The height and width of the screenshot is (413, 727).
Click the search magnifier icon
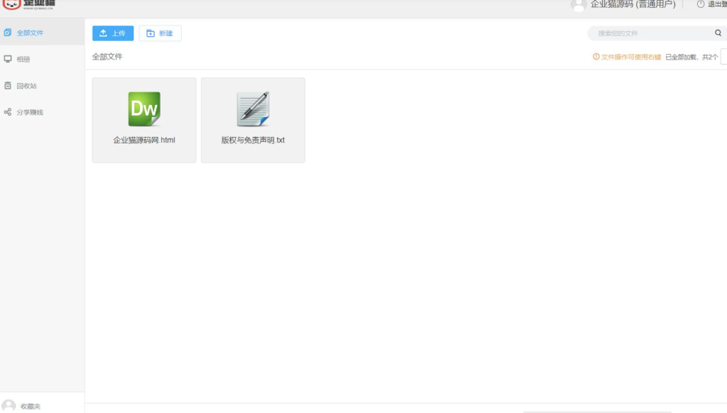[x=718, y=33]
